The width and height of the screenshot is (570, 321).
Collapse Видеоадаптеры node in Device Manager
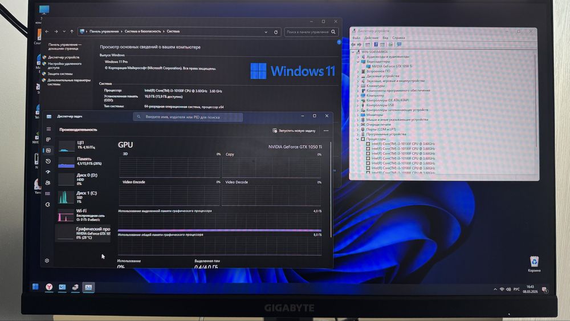[358, 62]
